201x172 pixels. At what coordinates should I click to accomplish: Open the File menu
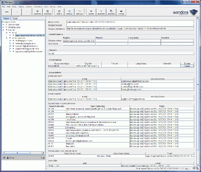tap(3, 6)
